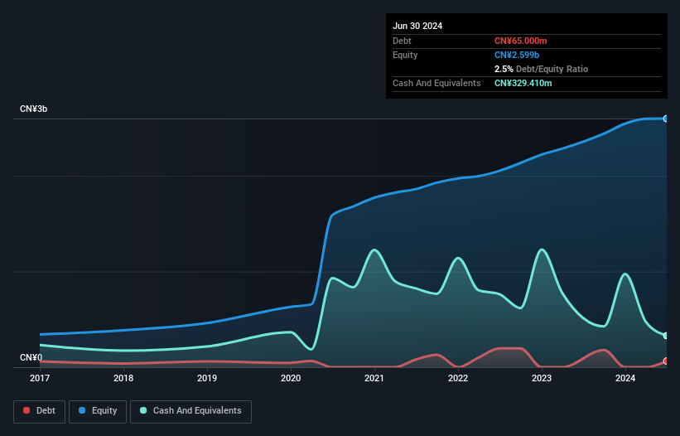Screen dimensions: 680x436
Task: Click the CN¥65.000m debt value
Action: click(520, 41)
